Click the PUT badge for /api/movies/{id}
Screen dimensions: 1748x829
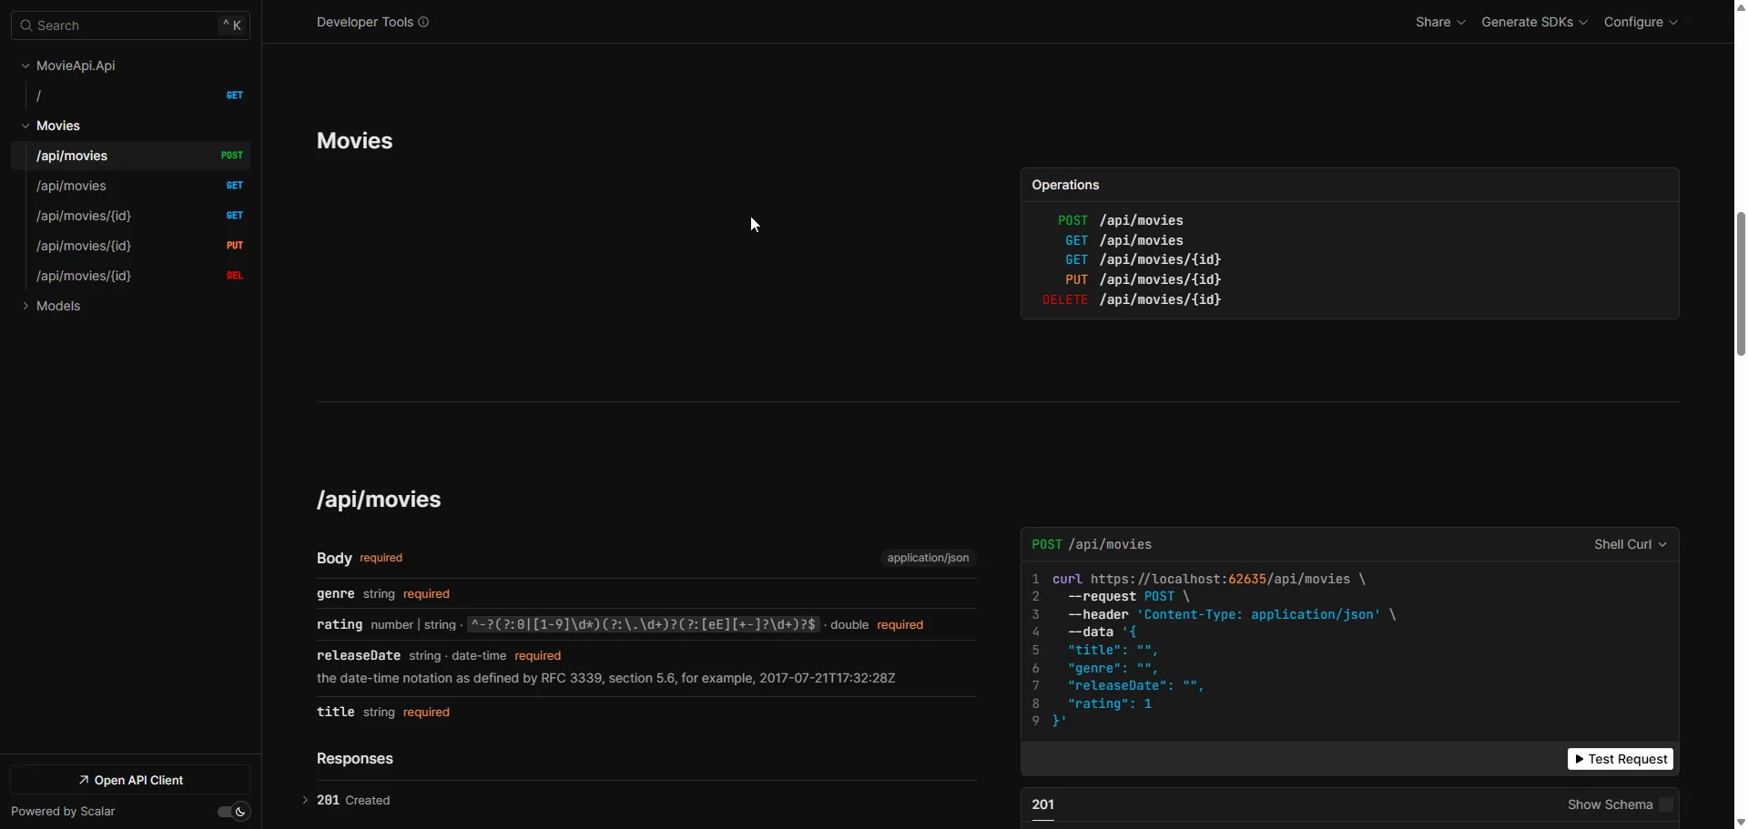(236, 246)
